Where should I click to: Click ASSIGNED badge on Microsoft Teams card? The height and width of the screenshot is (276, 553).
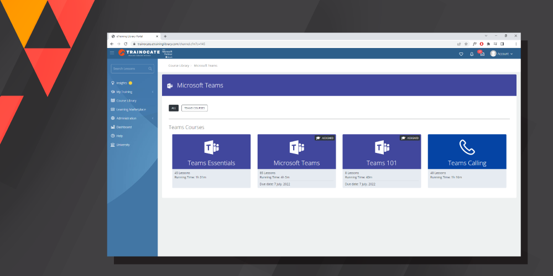[325, 138]
